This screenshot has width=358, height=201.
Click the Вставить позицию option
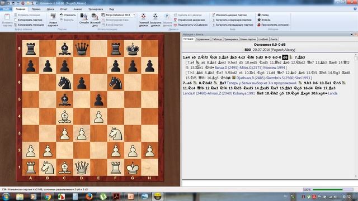pyautogui.click(x=27, y=15)
